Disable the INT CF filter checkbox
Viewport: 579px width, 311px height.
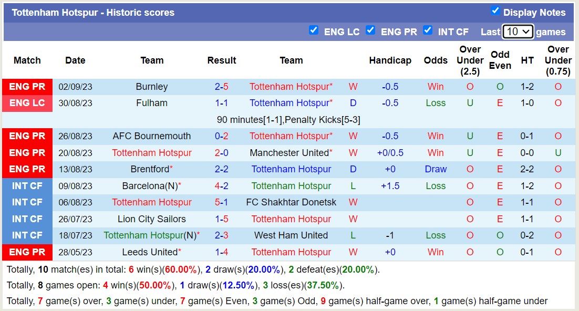[x=428, y=30]
